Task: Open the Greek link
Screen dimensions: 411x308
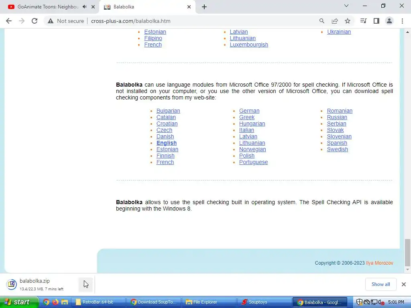Action: pos(247,118)
